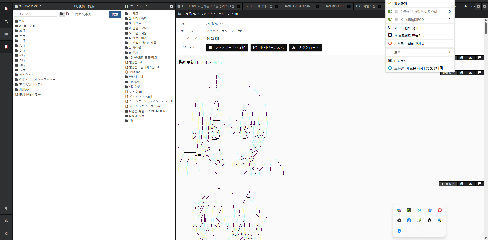Open GitHub icon in Tampermonkey menu
Screen dimensions: 488x240
pyautogui.click(x=427, y=68)
